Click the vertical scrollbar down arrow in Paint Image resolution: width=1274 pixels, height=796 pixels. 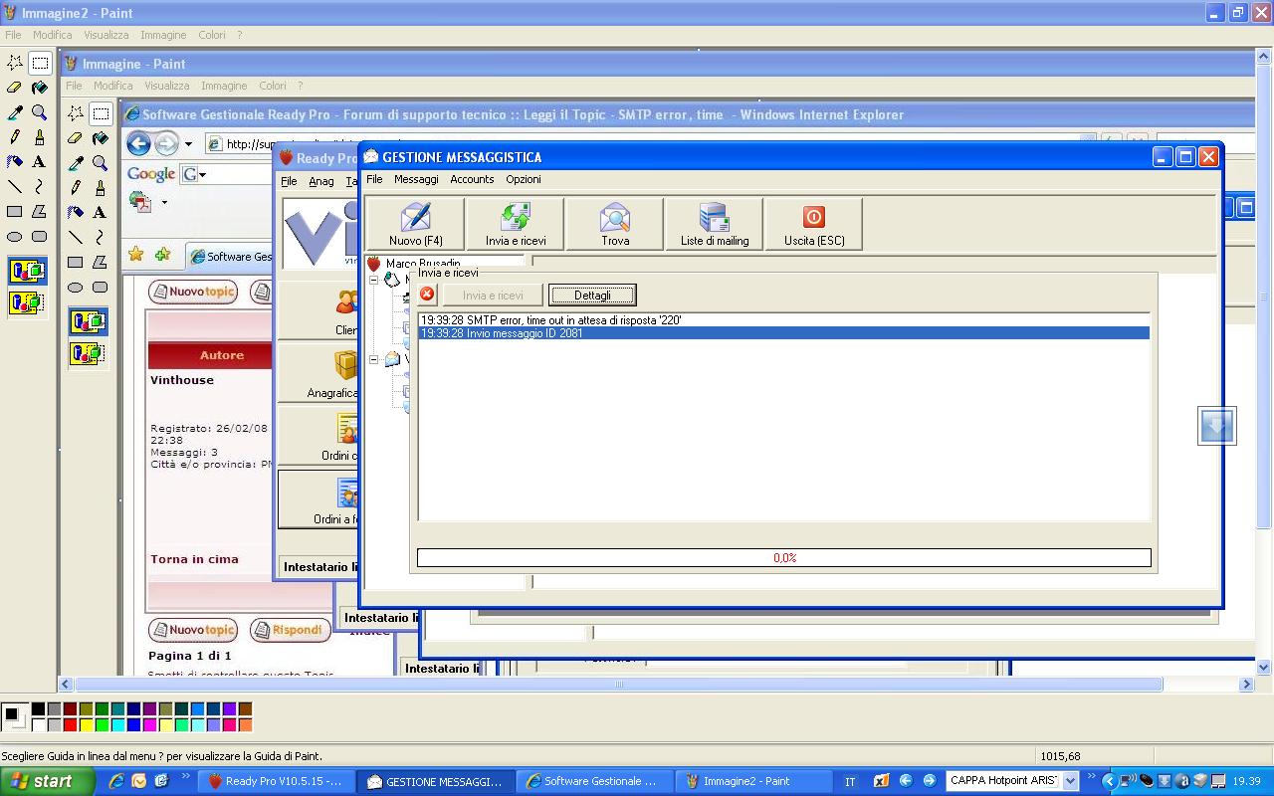click(x=1265, y=668)
